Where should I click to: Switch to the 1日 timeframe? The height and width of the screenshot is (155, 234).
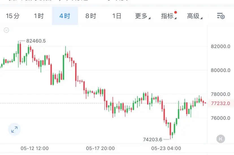tap(117, 16)
